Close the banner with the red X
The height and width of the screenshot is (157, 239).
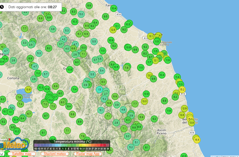(x=9, y=139)
